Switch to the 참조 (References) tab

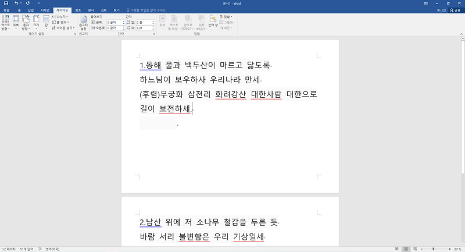tap(78, 10)
